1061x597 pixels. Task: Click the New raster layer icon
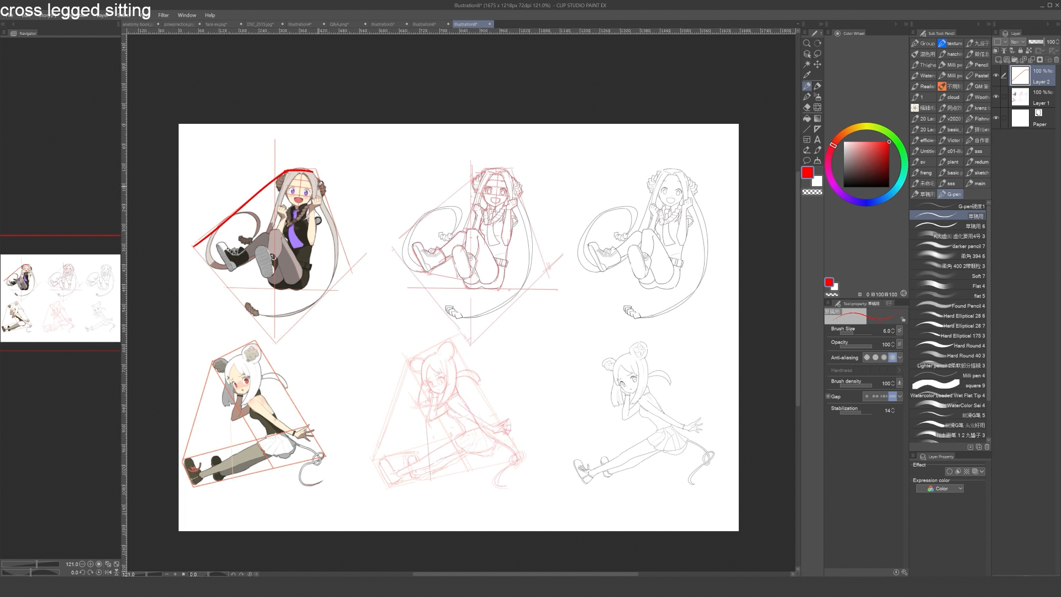[998, 60]
